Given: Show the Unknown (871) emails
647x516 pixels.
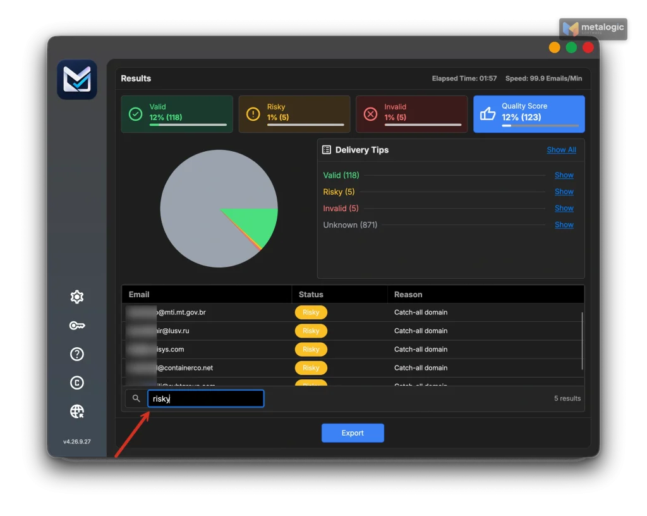Looking at the screenshot, I should tap(564, 224).
